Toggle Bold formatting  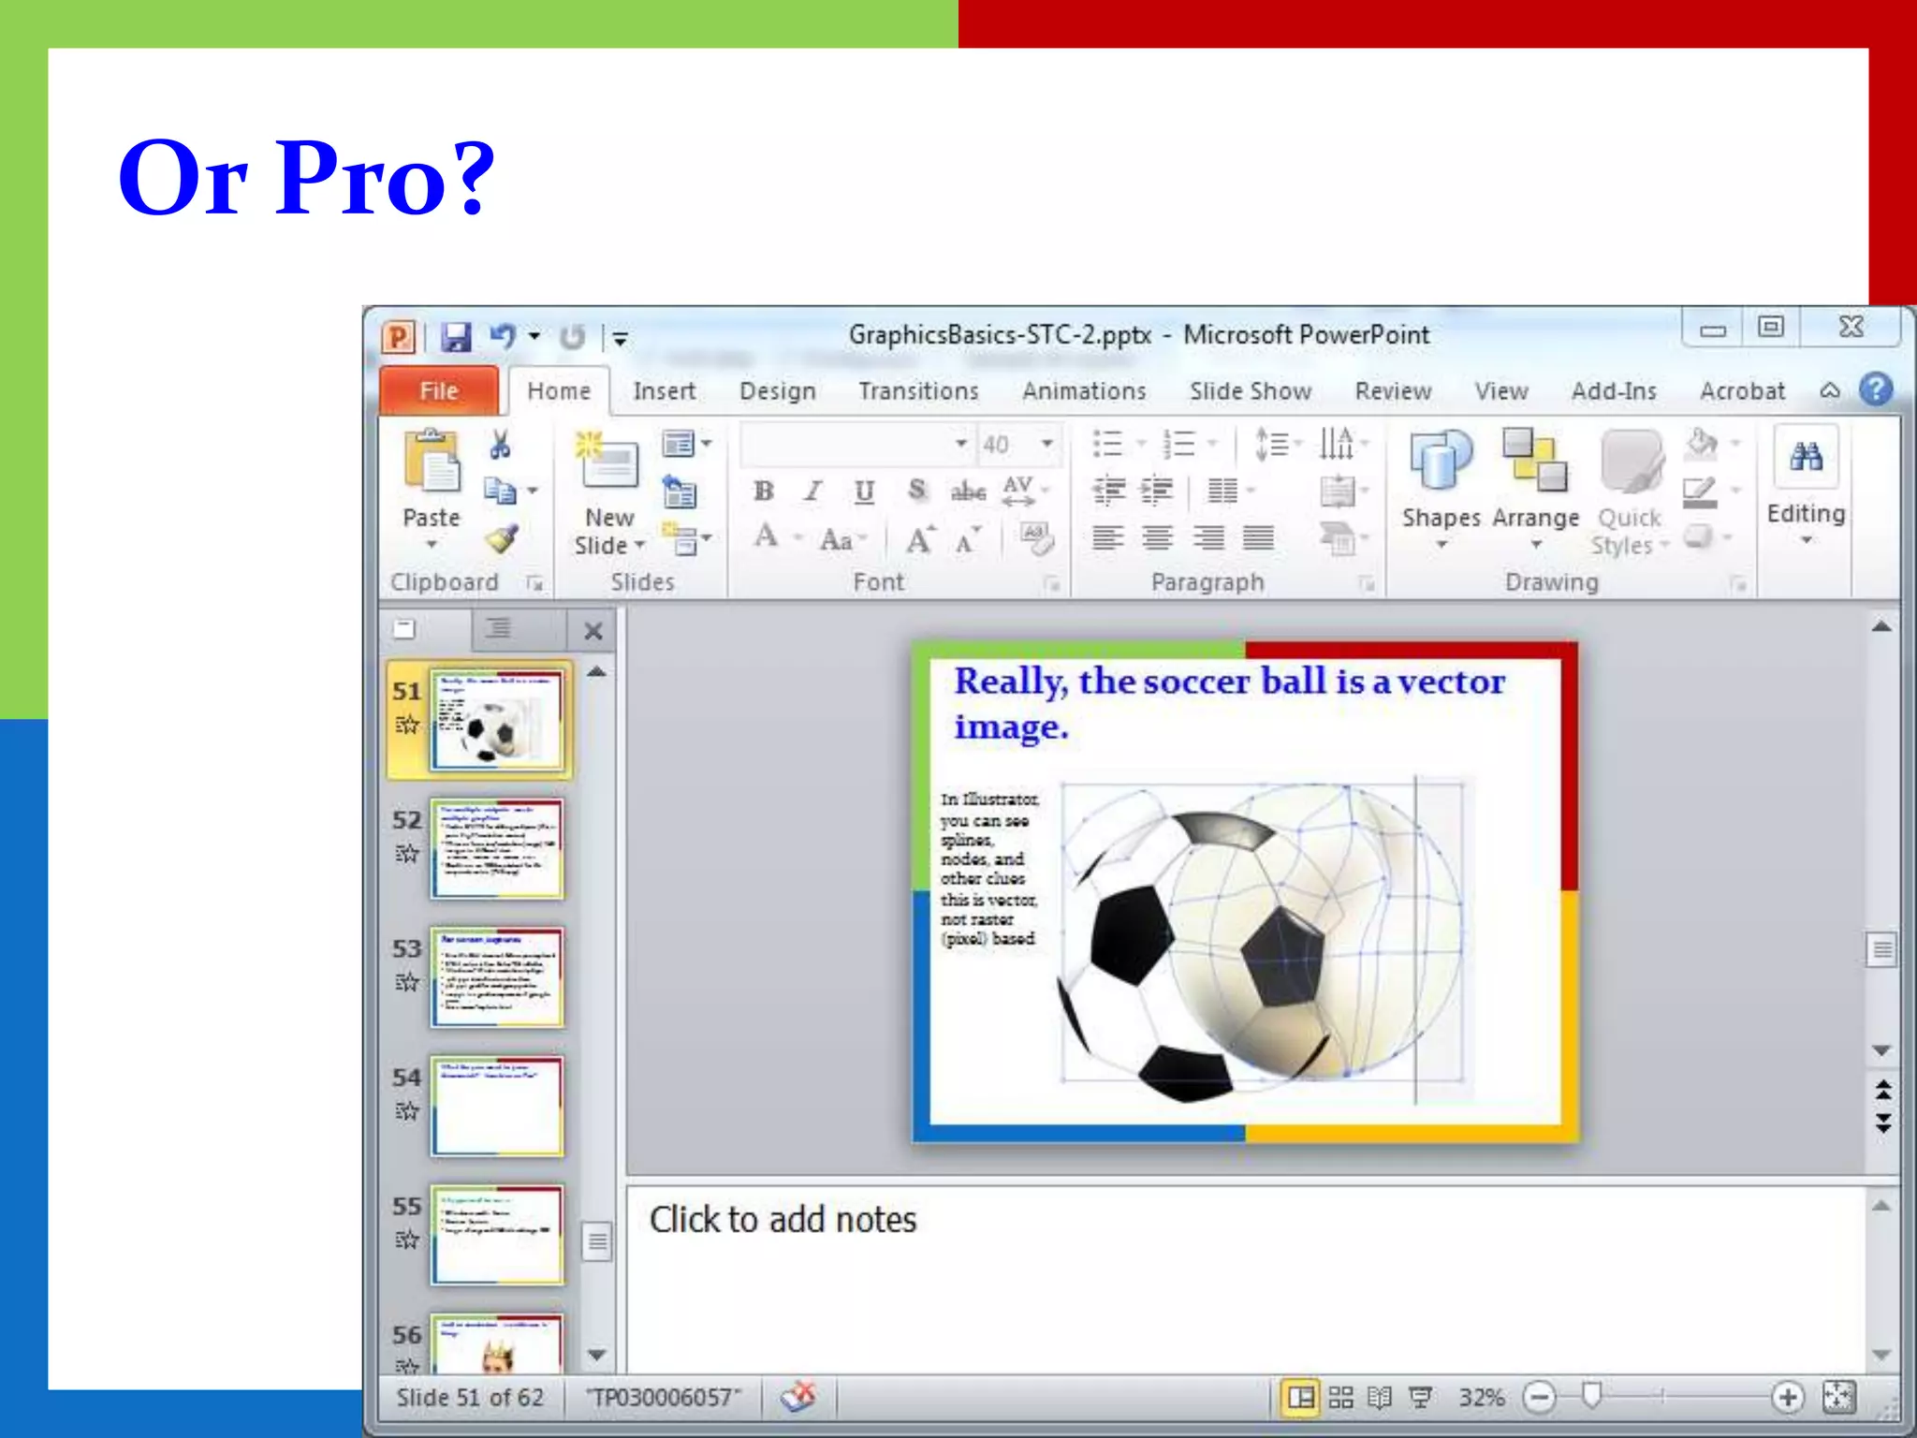[x=764, y=491]
